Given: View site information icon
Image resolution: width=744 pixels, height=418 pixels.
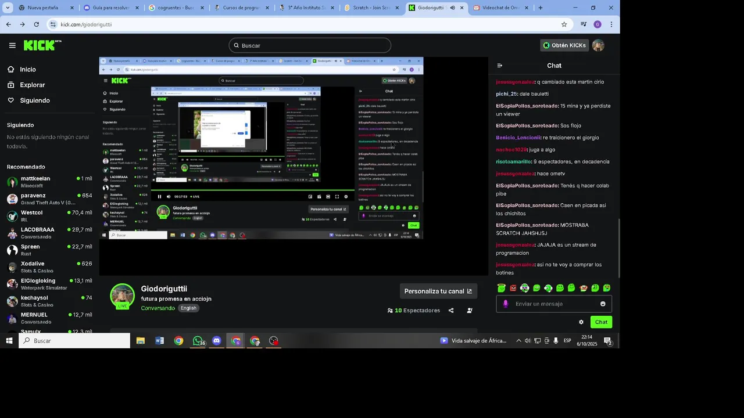Looking at the screenshot, I should (x=53, y=24).
